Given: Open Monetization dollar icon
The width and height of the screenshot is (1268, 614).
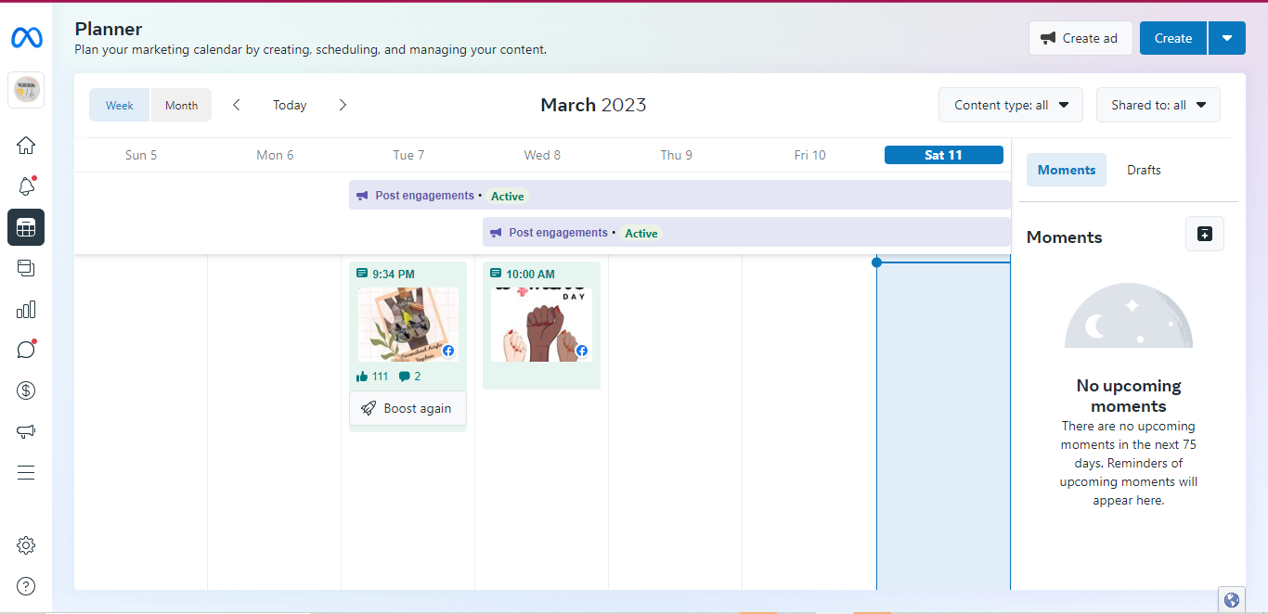Looking at the screenshot, I should click(x=26, y=390).
